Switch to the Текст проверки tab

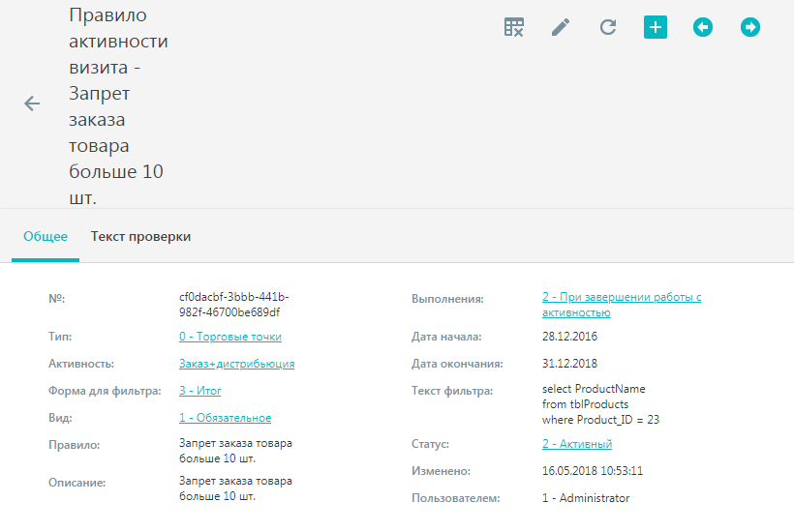[x=140, y=237]
